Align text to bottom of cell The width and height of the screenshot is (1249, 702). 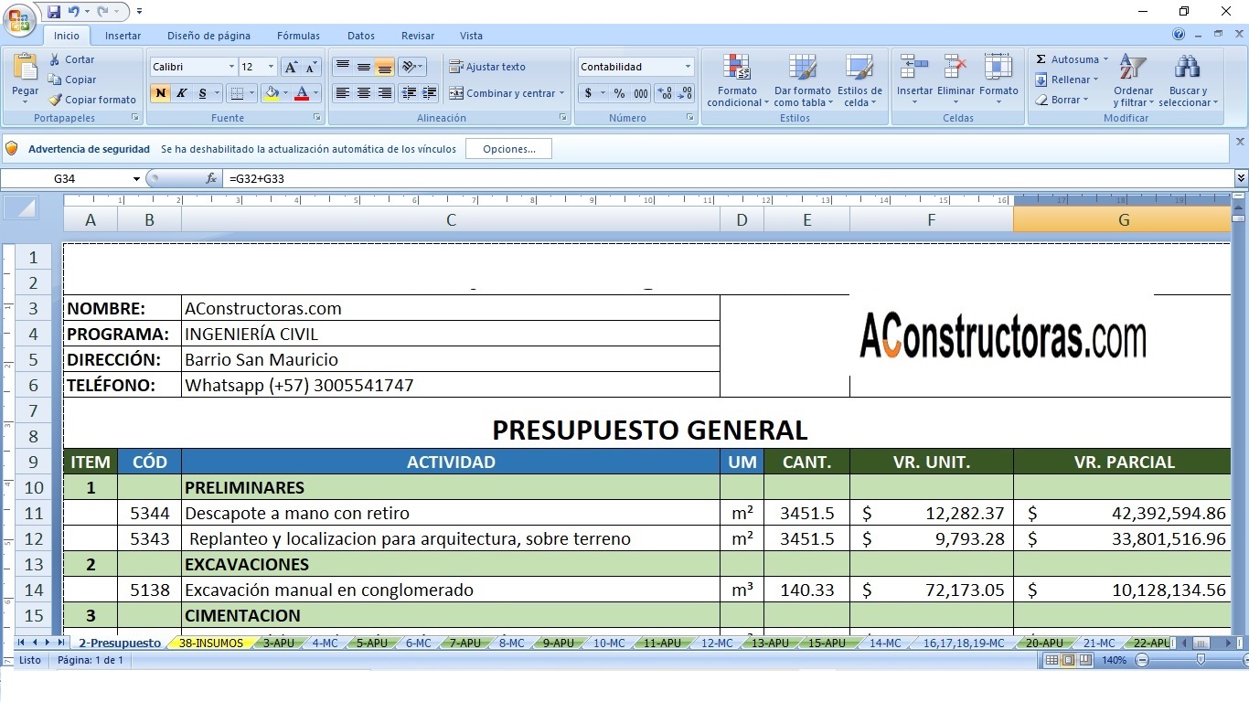point(384,67)
